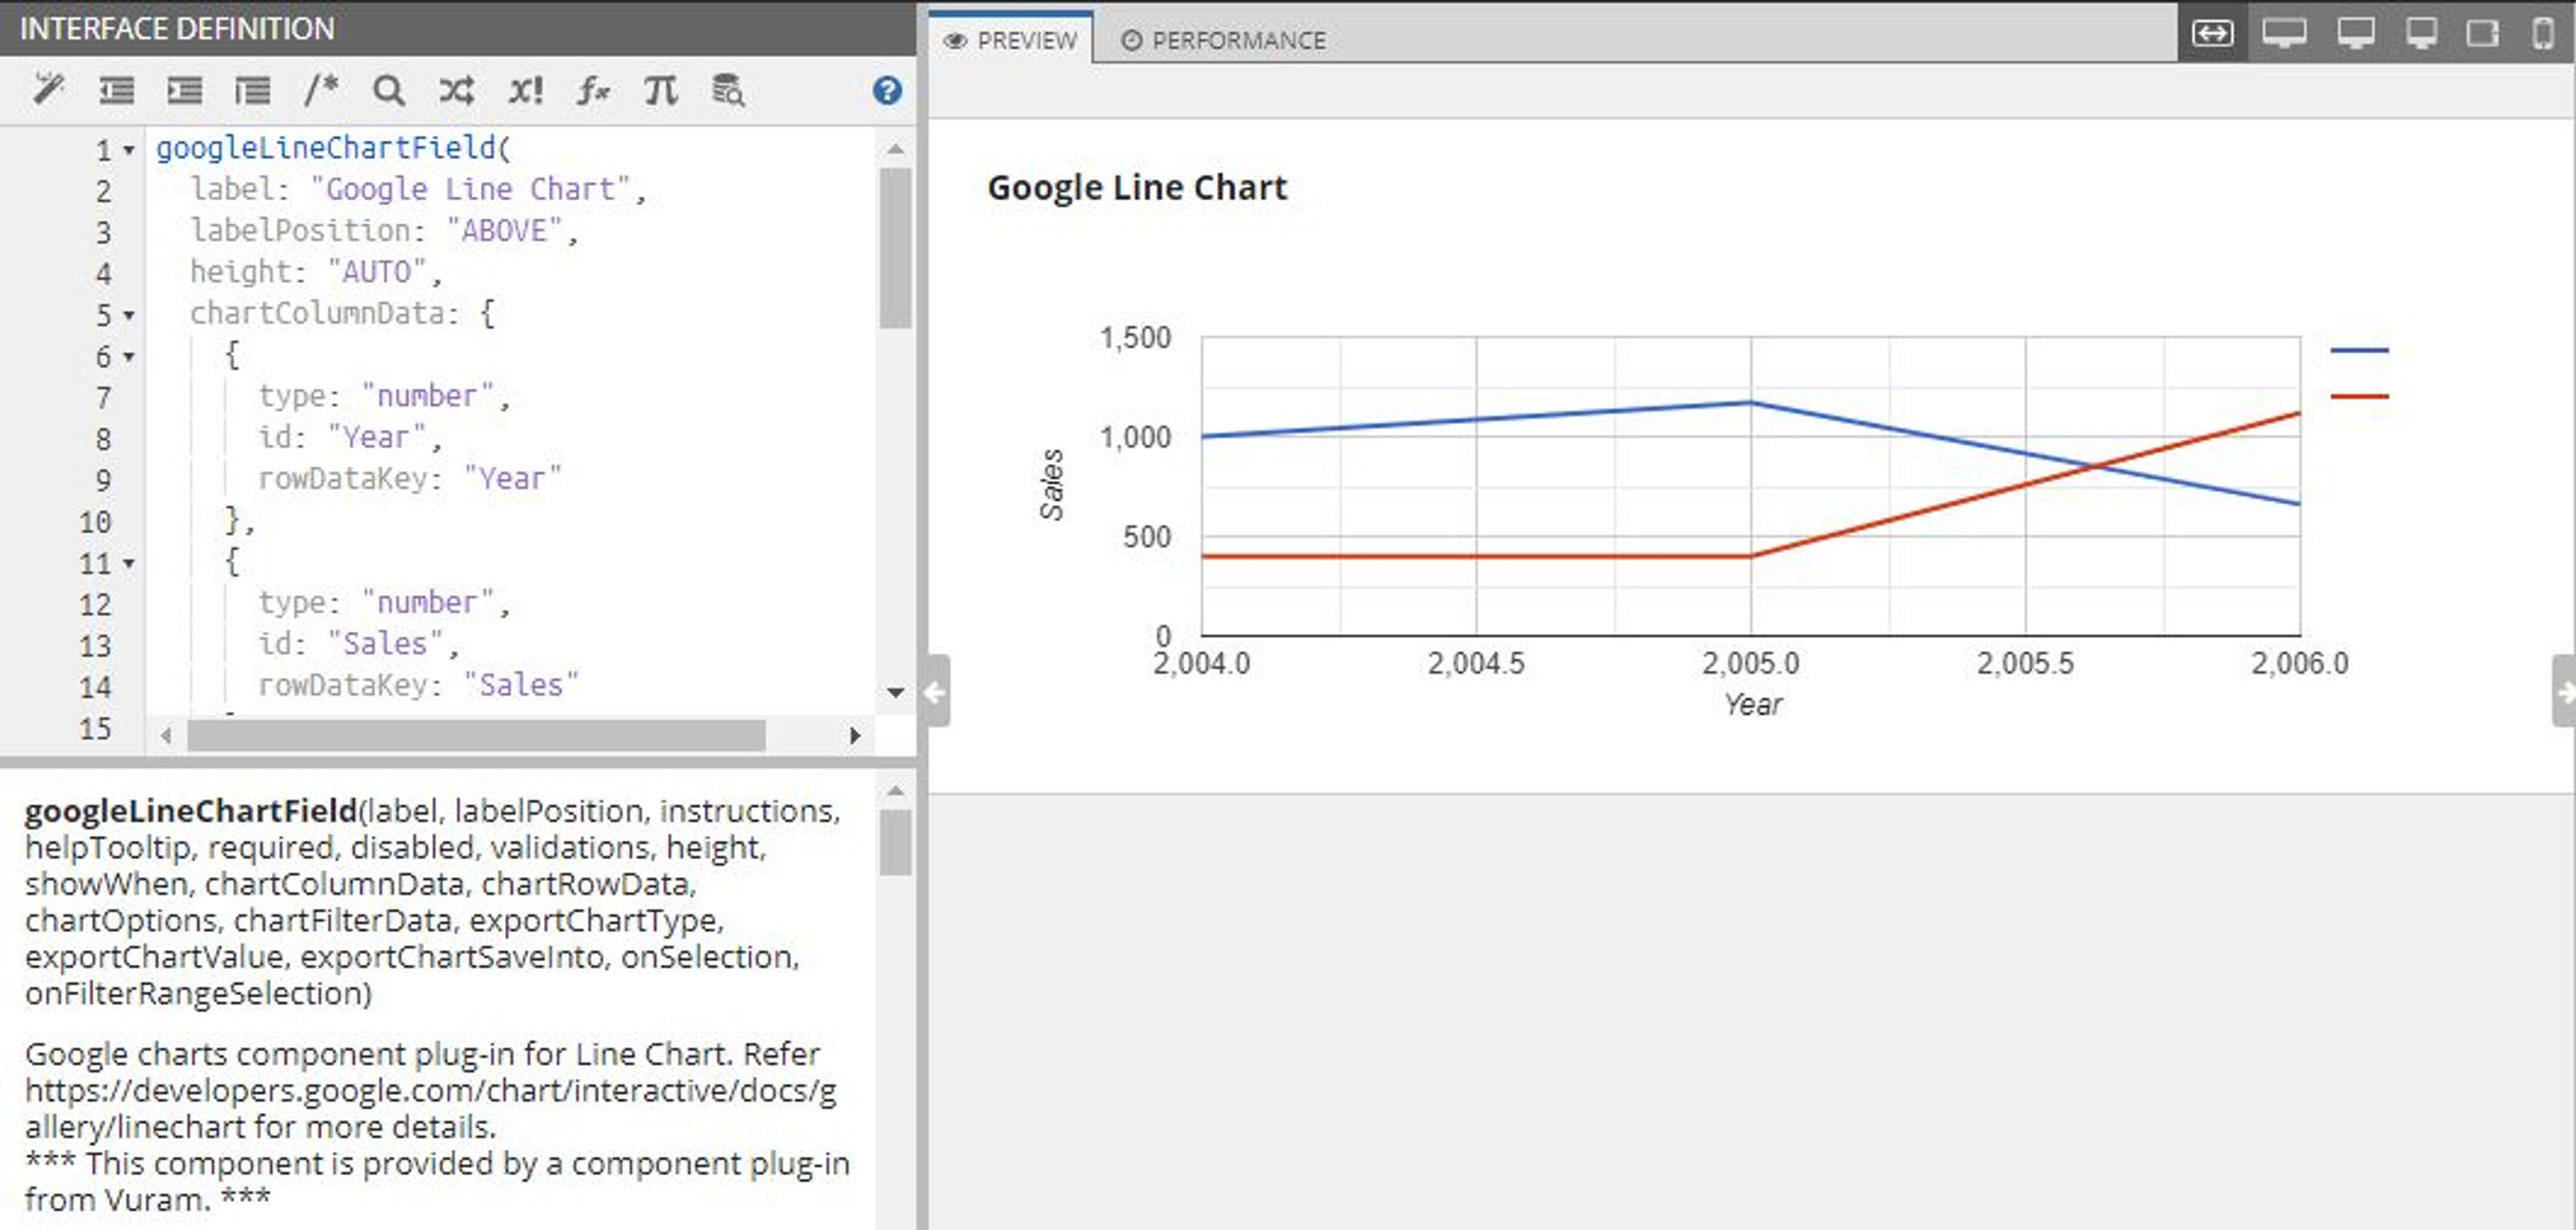The height and width of the screenshot is (1230, 2576).
Task: Click blue series legend swatch
Action: coord(2359,350)
